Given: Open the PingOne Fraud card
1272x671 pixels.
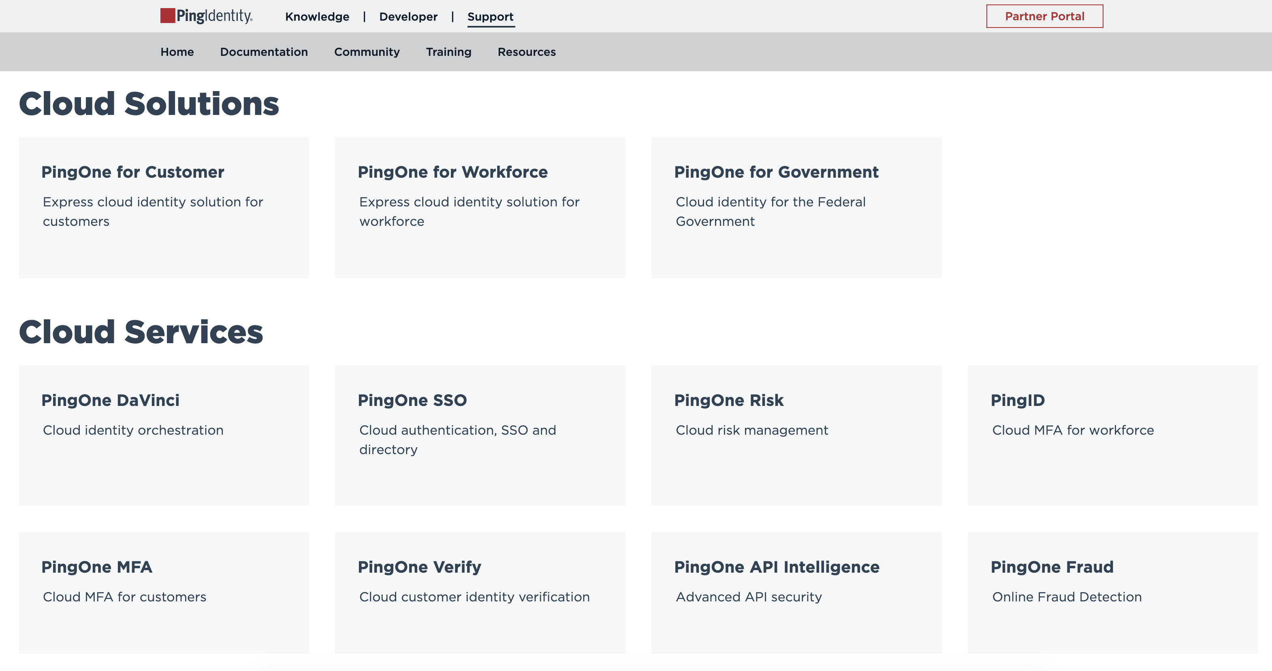Looking at the screenshot, I should [x=1112, y=592].
